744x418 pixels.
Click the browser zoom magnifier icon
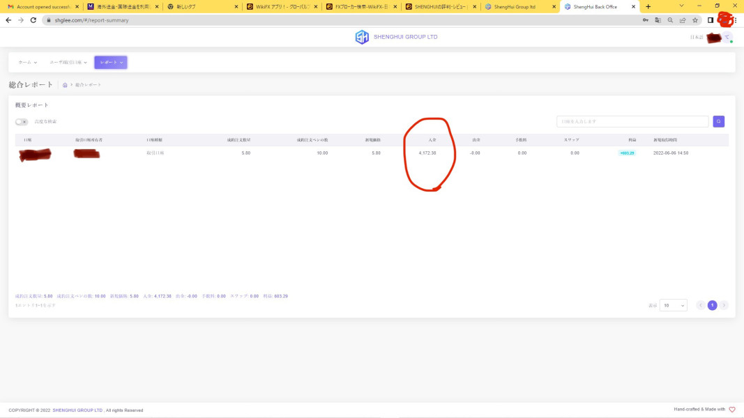(670, 20)
